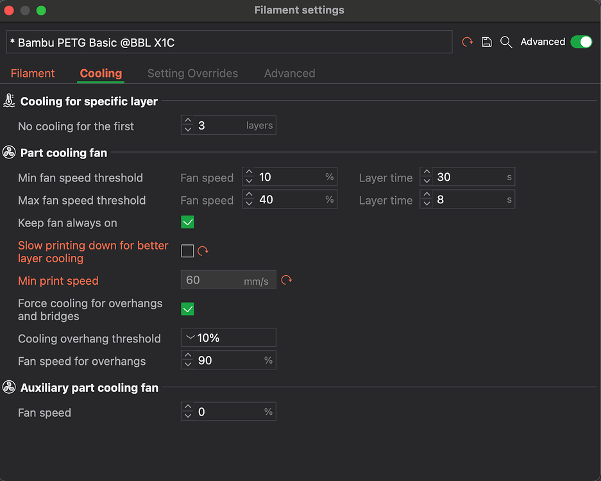Uncheck Keep fan always on

(x=187, y=223)
